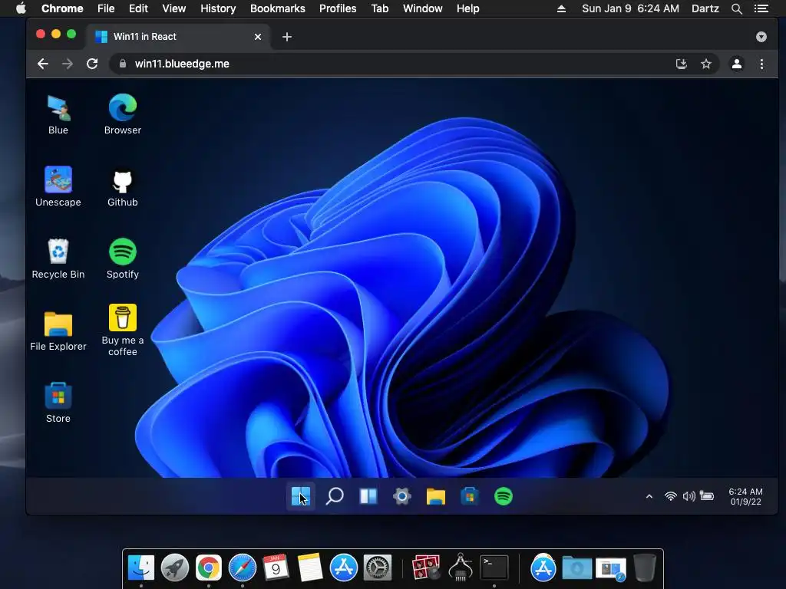Open the Bookmarks menu
This screenshot has width=786, height=589.
pyautogui.click(x=278, y=8)
